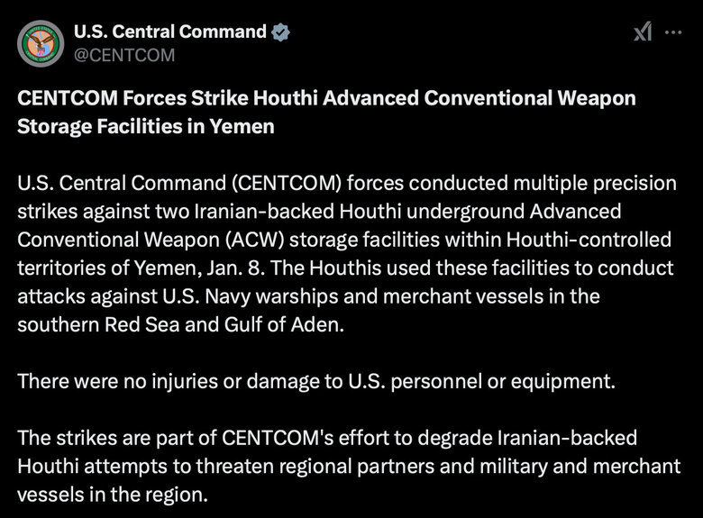703x518 pixels.
Task: Click the '(ACW)' abbreviation in the post
Action: (x=255, y=240)
